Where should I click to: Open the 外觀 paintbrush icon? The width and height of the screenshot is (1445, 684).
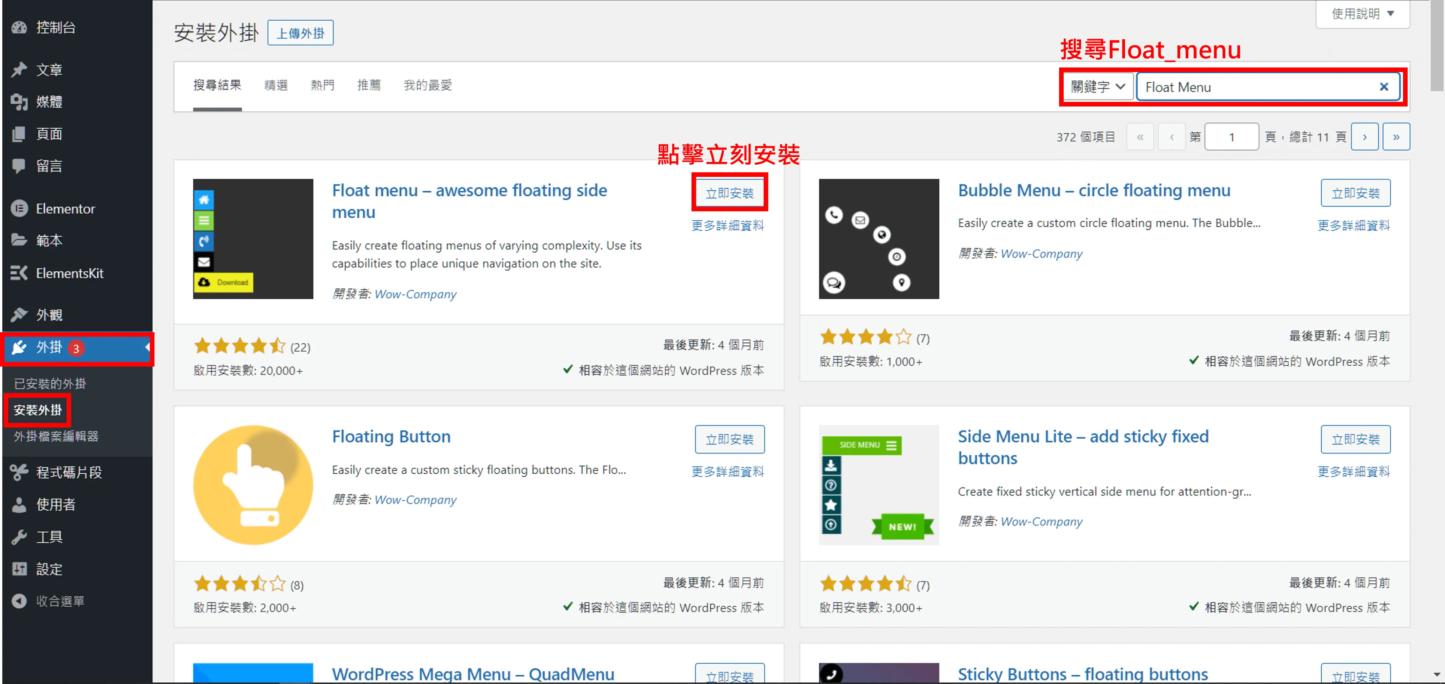(x=20, y=314)
